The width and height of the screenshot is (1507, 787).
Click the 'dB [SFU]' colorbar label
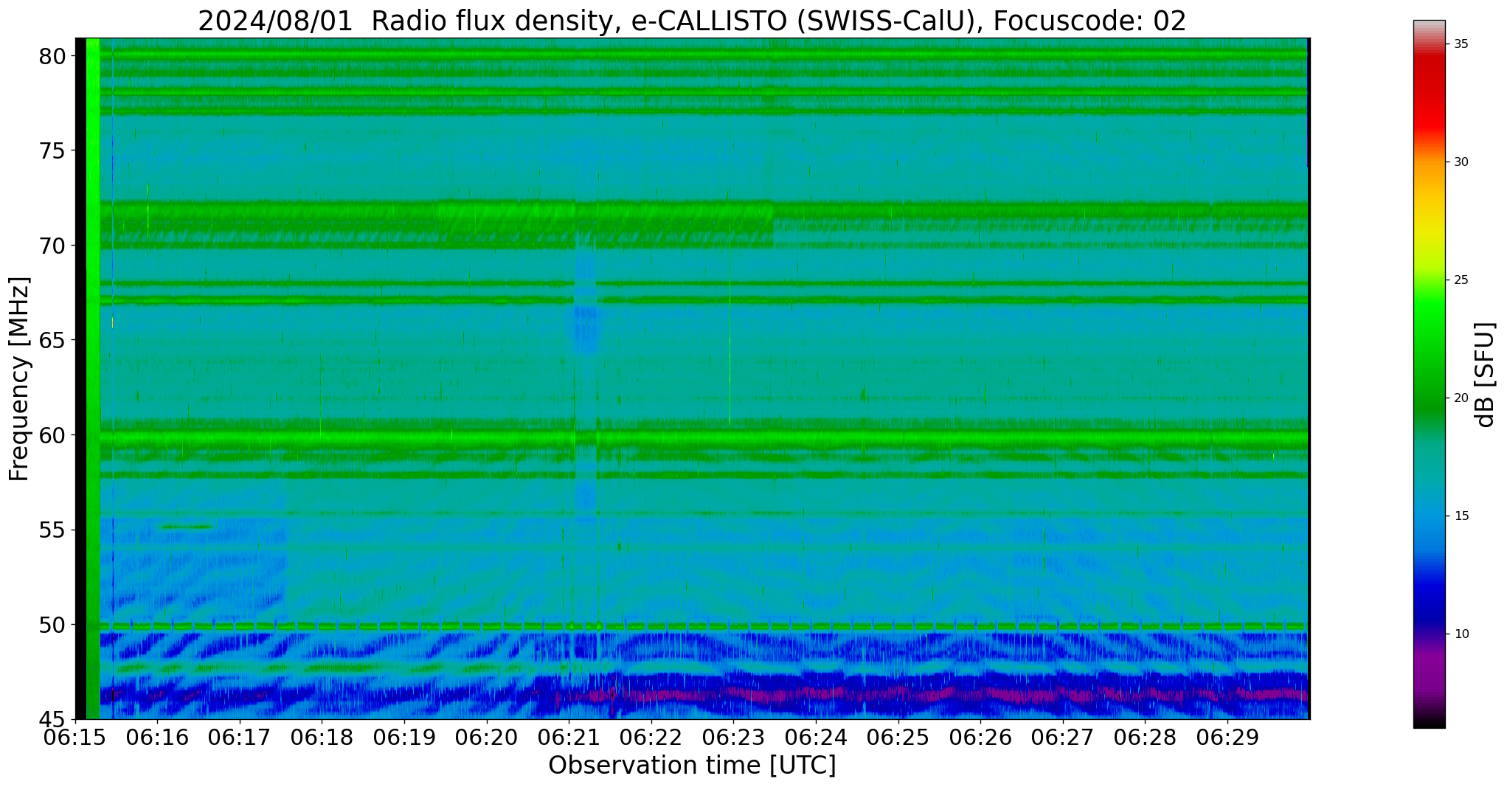[1486, 375]
